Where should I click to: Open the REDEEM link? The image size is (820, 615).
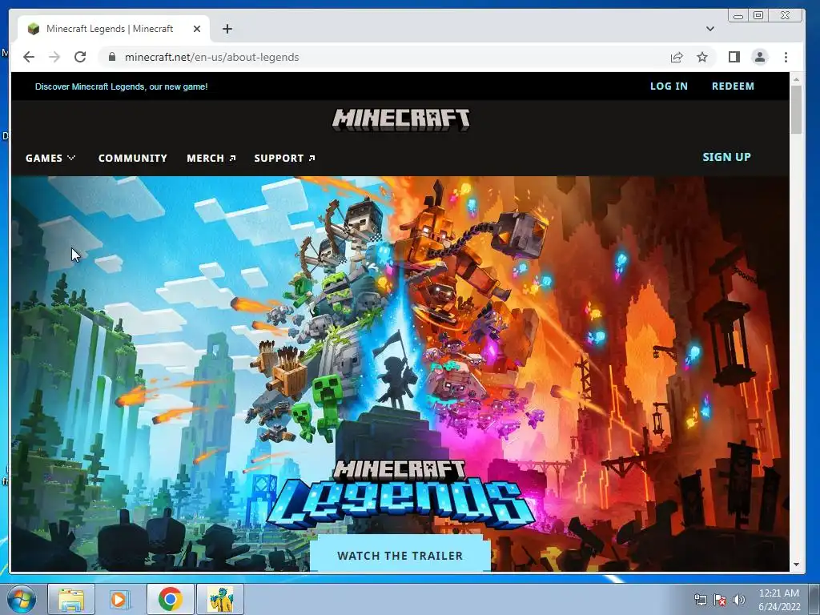point(733,86)
